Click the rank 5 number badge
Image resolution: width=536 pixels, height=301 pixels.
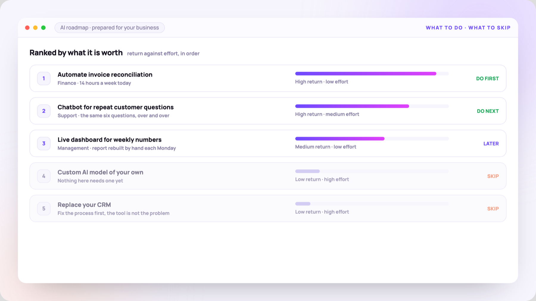pos(44,208)
